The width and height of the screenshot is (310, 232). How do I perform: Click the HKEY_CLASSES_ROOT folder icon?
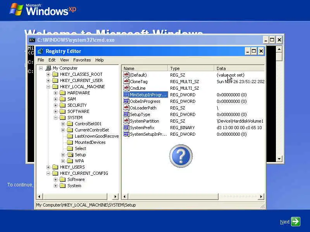pos(55,74)
